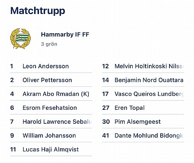This screenshot has height=163, width=194.
Task: Open Melvin Holtinkoski Nilsson's entry
Action: point(143,66)
